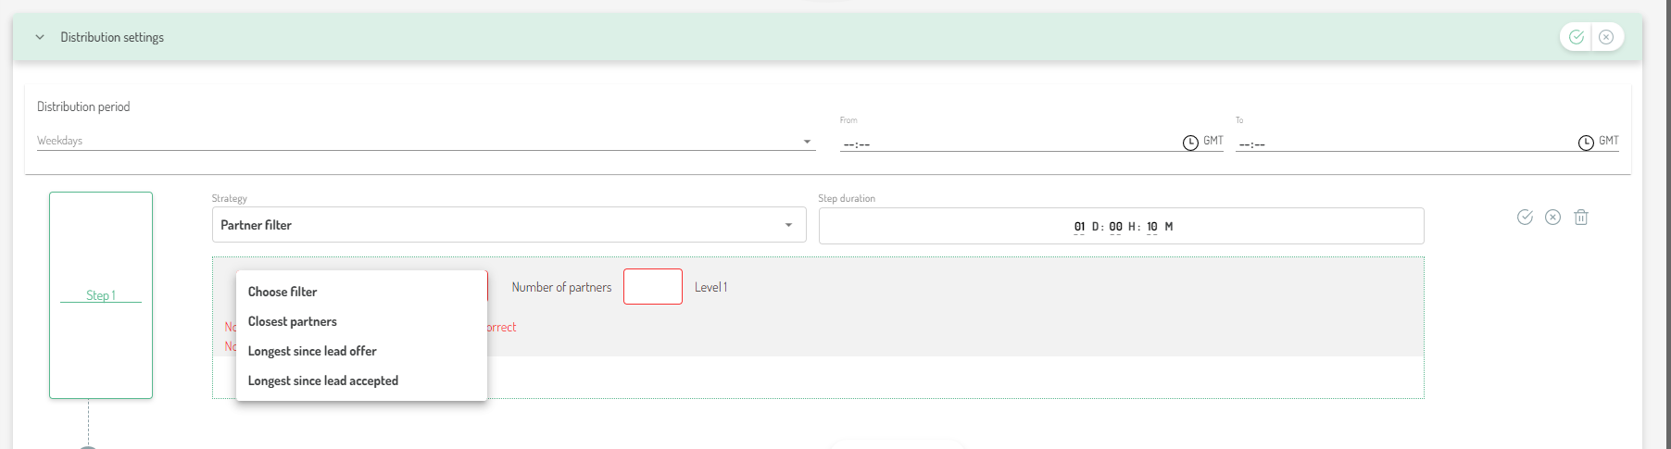Delete the step using the trash icon

click(x=1581, y=217)
